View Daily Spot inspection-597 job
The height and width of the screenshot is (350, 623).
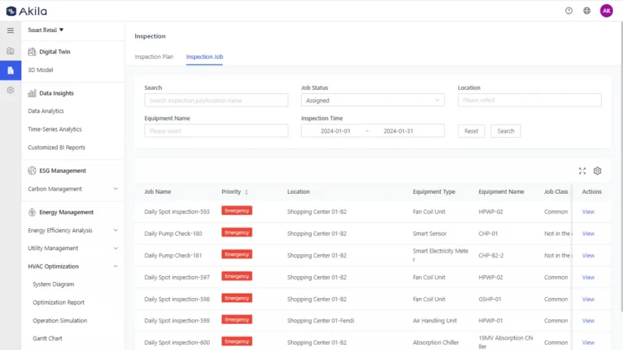(x=588, y=277)
